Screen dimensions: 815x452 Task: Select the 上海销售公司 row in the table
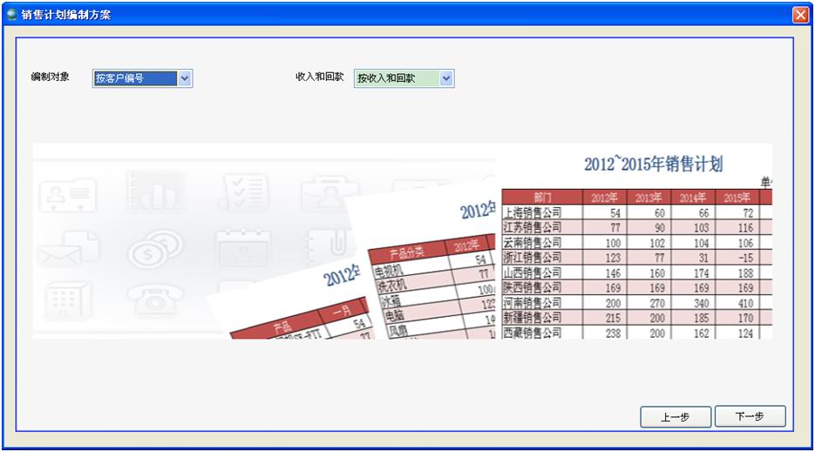tap(533, 213)
